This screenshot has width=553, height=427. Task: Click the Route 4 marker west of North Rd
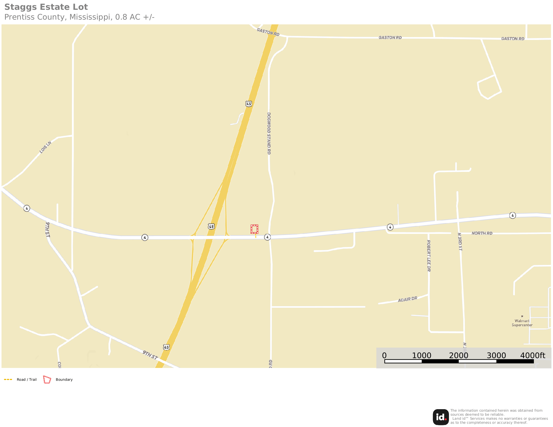coord(390,227)
